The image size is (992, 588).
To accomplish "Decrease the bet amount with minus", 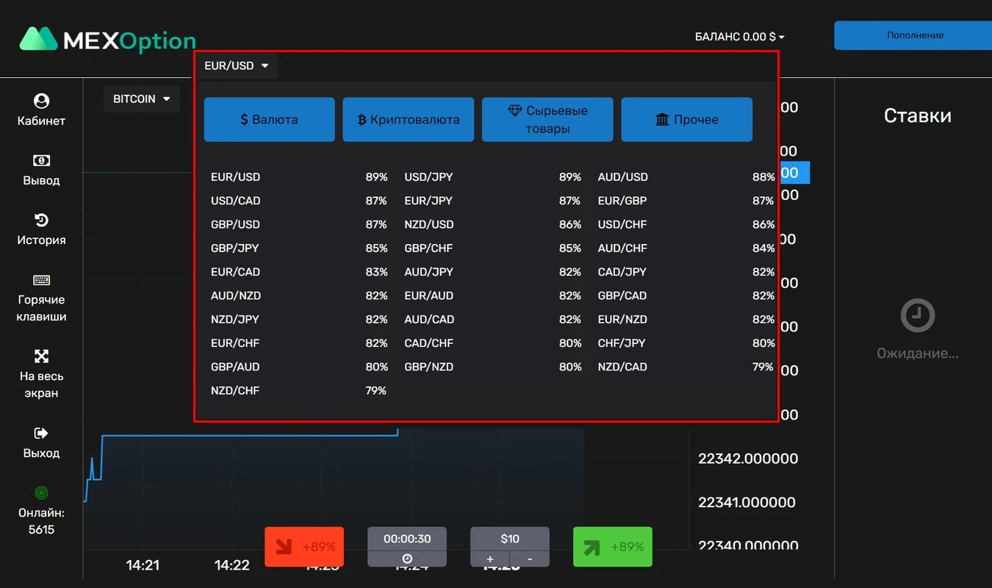I will [530, 559].
